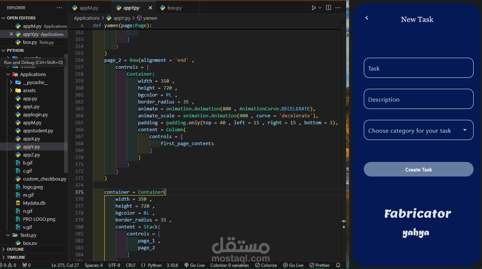Click the Applications breadcrumb segment

(87, 18)
